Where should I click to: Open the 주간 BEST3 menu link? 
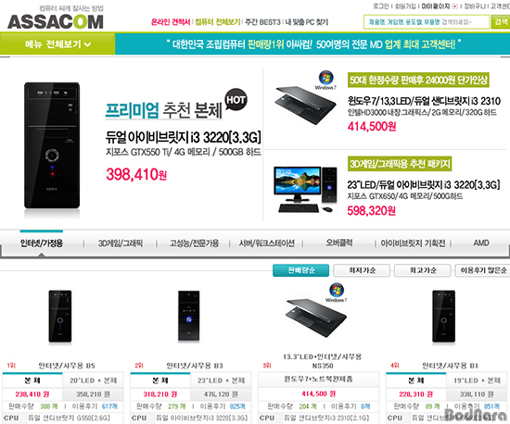(262, 22)
